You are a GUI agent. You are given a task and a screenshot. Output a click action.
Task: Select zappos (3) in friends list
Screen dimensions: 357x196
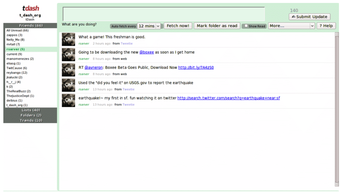tap(14, 35)
